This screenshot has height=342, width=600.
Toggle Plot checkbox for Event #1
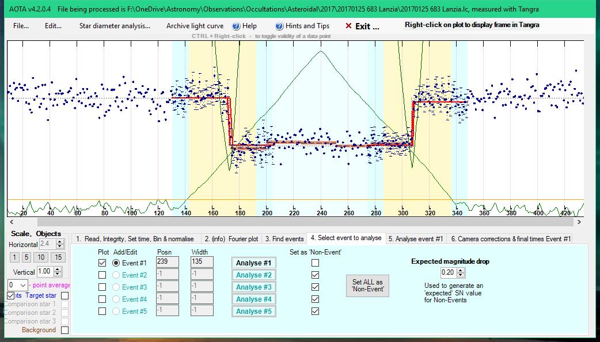pyautogui.click(x=102, y=263)
